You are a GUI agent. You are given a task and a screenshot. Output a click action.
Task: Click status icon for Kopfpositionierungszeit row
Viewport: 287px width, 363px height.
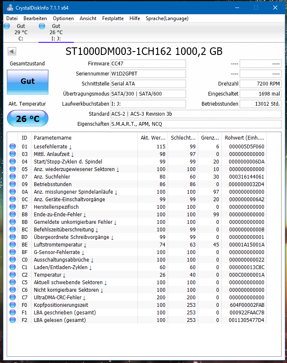pos(13,305)
